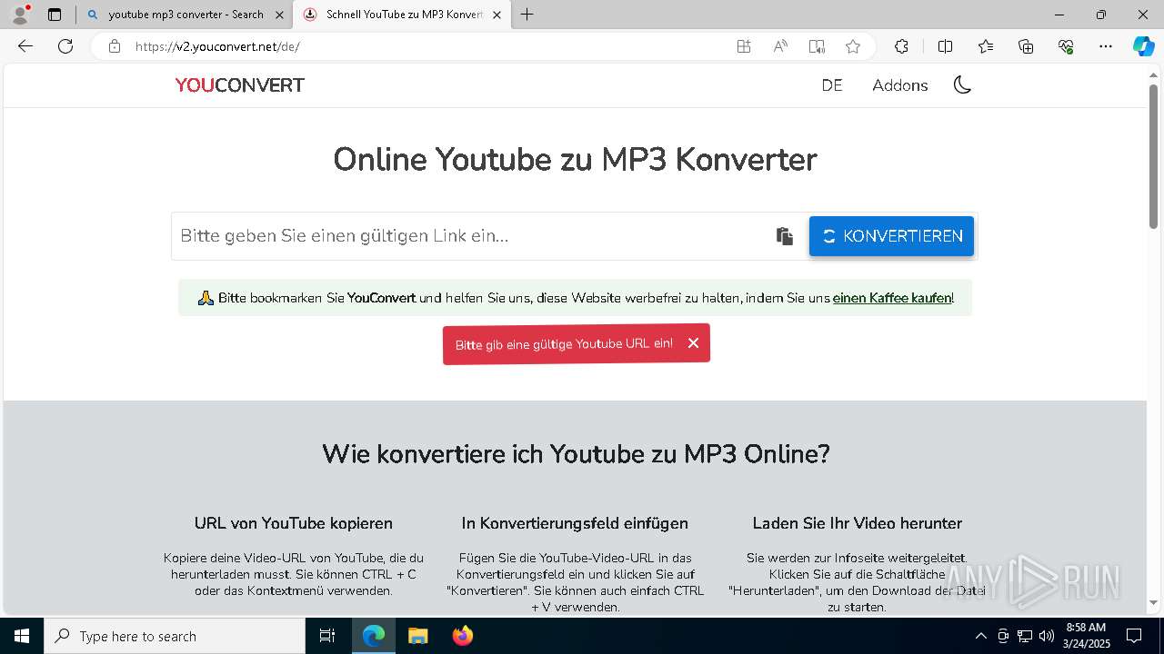The height and width of the screenshot is (654, 1164).
Task: Open the Addons menu item
Action: (900, 85)
